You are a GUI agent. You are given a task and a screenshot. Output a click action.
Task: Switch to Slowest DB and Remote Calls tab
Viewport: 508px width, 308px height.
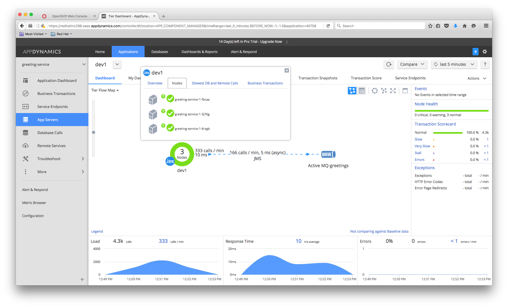tap(215, 83)
